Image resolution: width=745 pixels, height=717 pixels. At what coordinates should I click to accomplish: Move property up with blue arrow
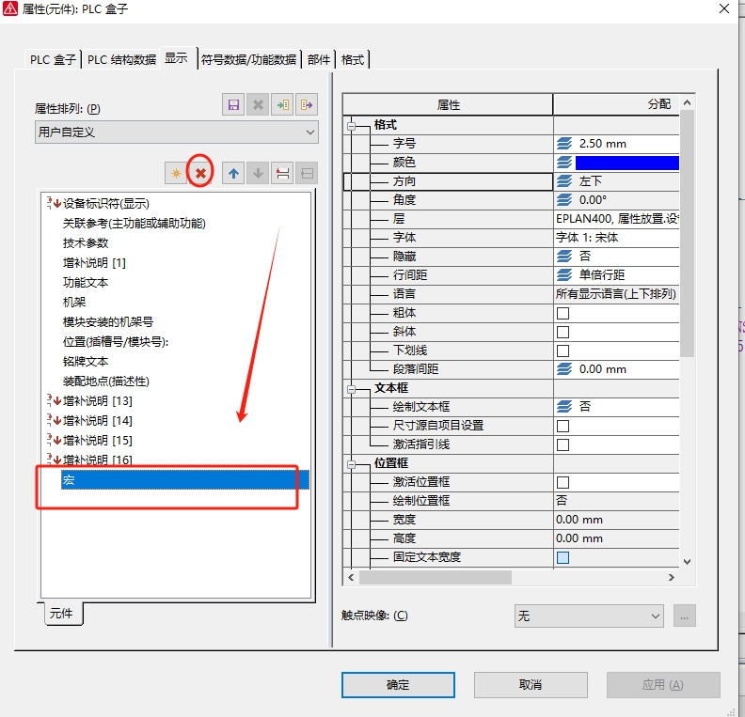(x=233, y=173)
